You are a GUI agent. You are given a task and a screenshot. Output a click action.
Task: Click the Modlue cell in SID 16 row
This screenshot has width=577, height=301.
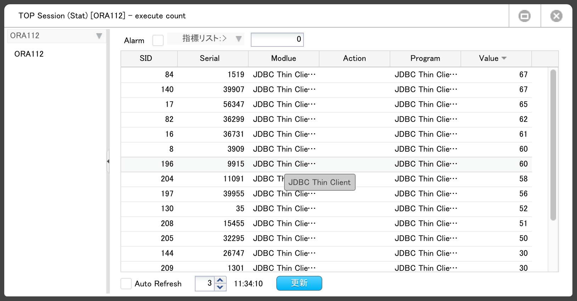tap(284, 134)
